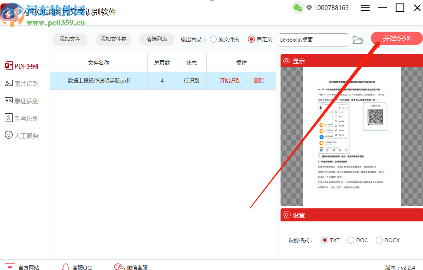Browse output folder with folder icon
The width and height of the screenshot is (423, 270).
pos(358,40)
